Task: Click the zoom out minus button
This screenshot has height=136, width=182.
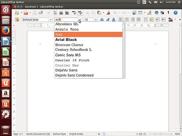Action: pos(150,134)
